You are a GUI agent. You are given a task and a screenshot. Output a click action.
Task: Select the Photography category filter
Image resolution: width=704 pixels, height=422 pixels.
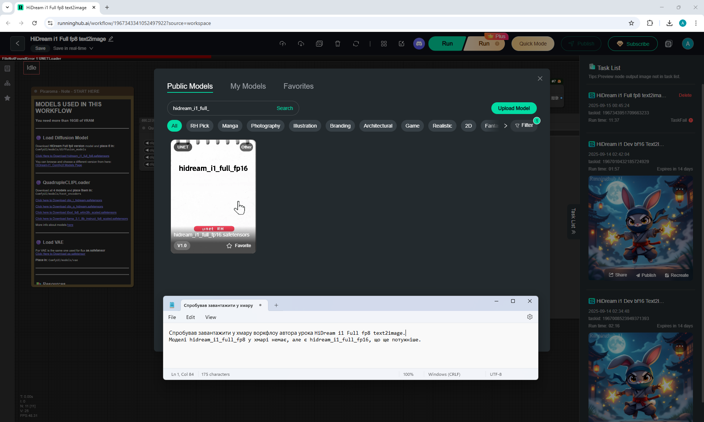tap(265, 126)
